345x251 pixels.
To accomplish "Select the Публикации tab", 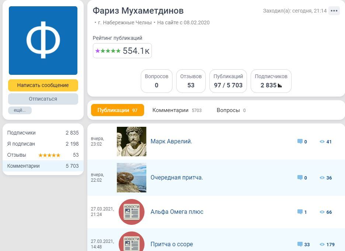I will (117, 110).
